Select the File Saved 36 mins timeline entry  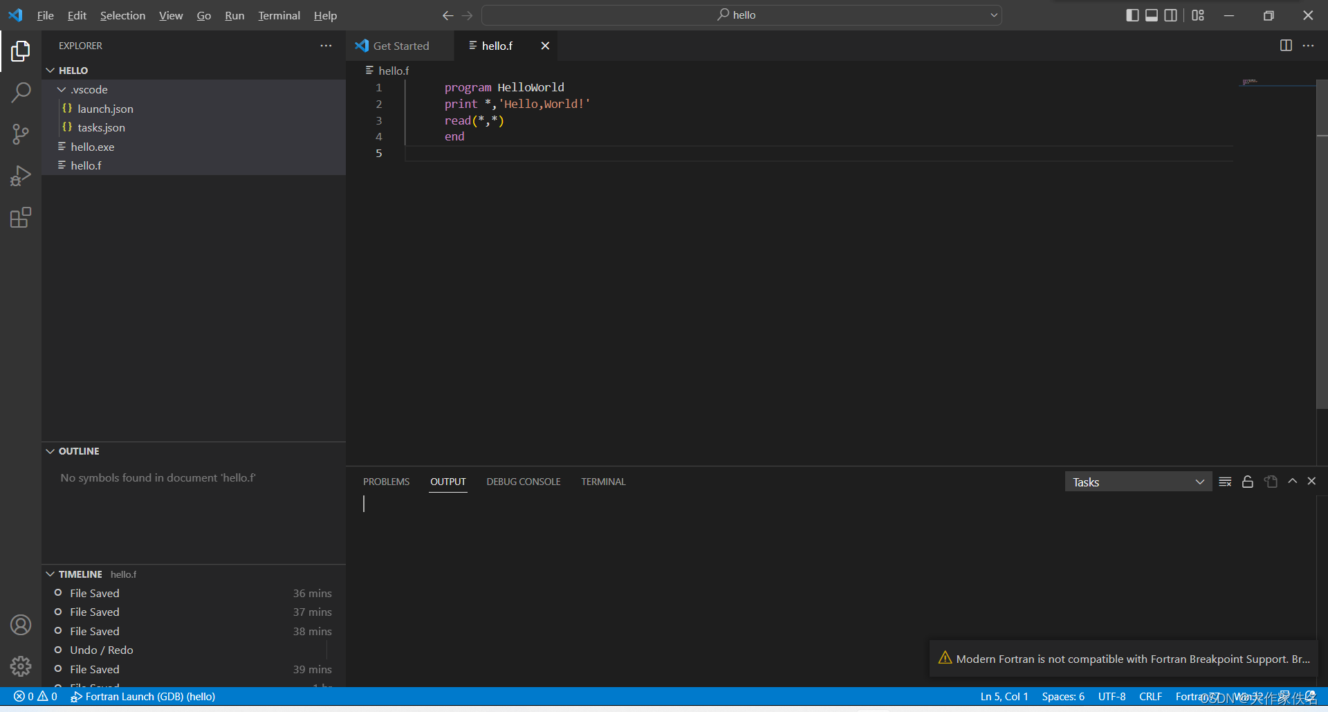[x=194, y=593]
